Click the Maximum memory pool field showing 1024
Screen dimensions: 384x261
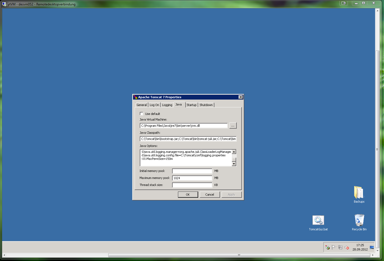tap(192, 178)
